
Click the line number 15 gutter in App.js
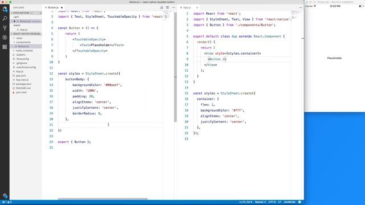click(x=186, y=93)
